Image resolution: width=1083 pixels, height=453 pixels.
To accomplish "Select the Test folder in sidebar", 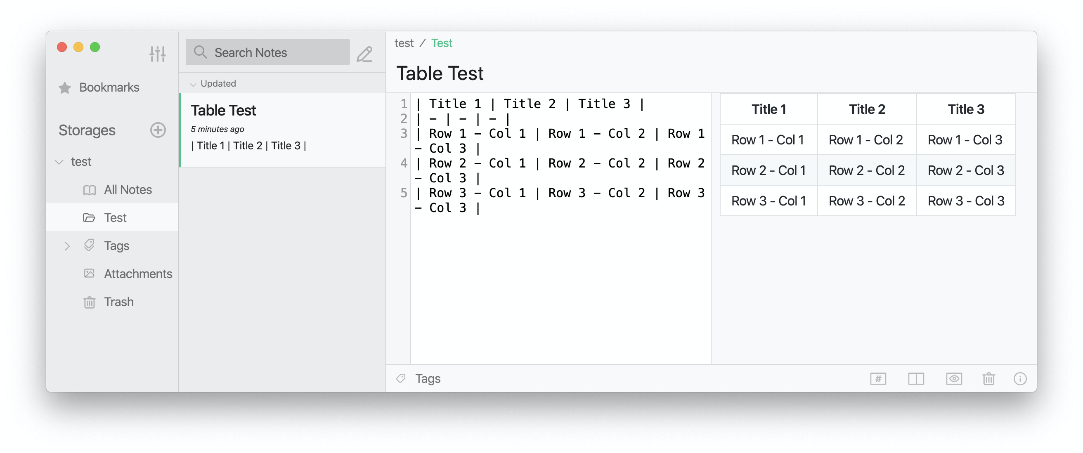I will click(115, 218).
